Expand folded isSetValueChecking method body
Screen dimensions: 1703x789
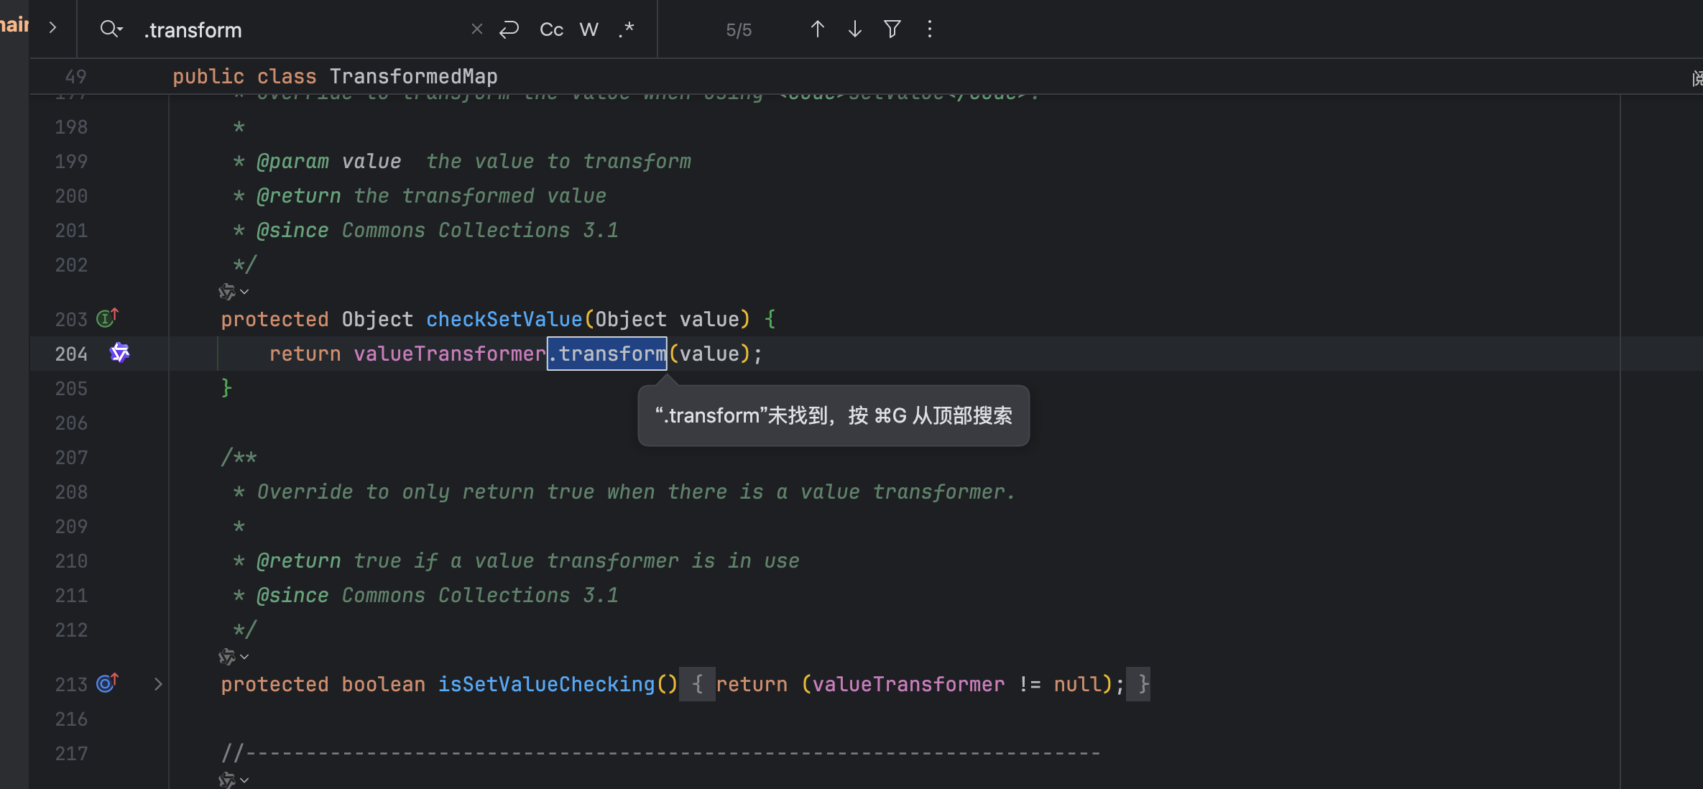pyautogui.click(x=158, y=684)
